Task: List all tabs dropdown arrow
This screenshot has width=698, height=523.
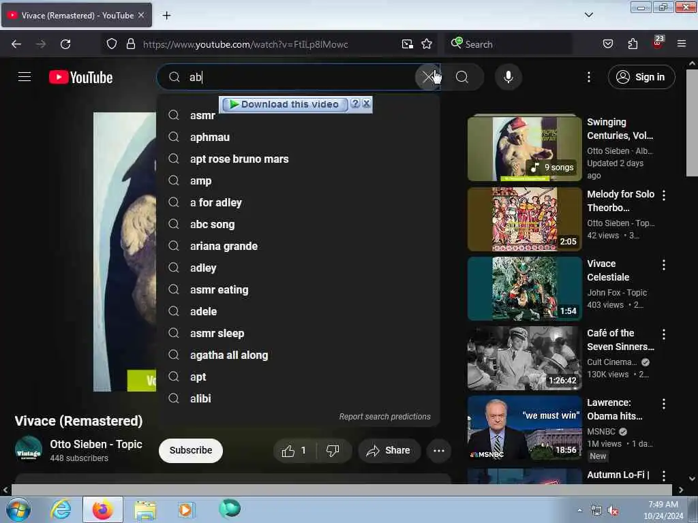Action: (x=588, y=15)
